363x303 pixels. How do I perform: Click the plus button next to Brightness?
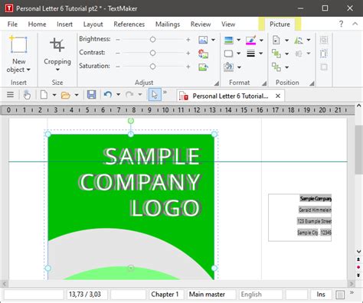pyautogui.click(x=188, y=40)
